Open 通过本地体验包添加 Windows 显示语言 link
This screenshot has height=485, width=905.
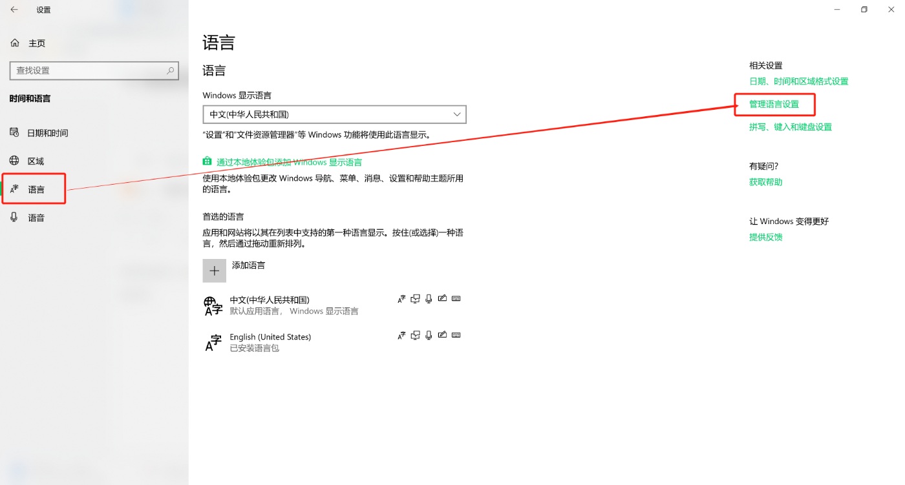pyautogui.click(x=289, y=162)
